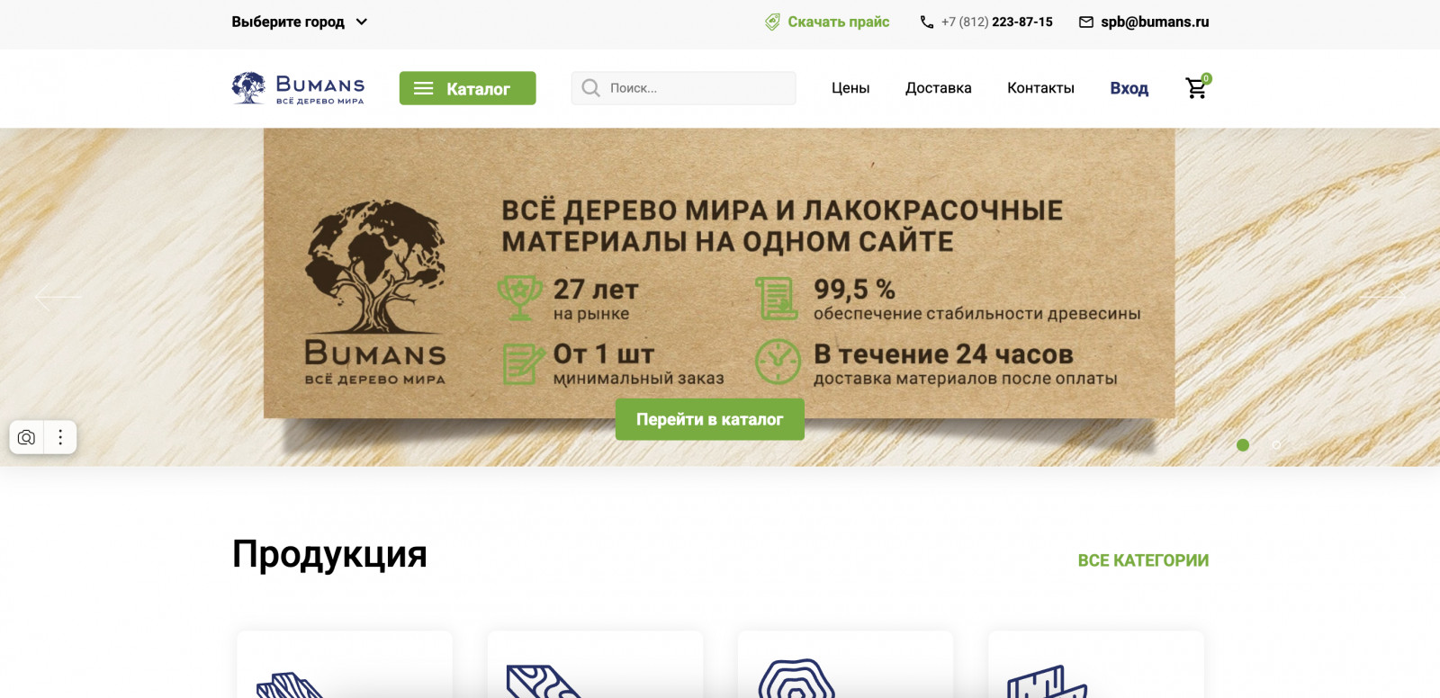
Task: Open the ВСЕ КАТЕГОРИИ link
Action: tap(1143, 560)
